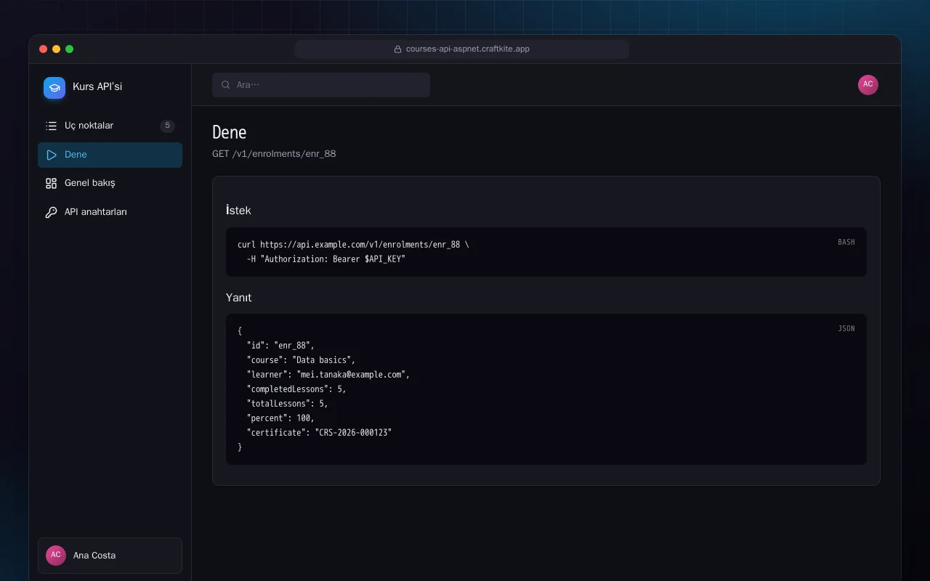This screenshot has width=930, height=581.
Task: Click Ana Costa's sidebar avatar
Action: point(56,556)
